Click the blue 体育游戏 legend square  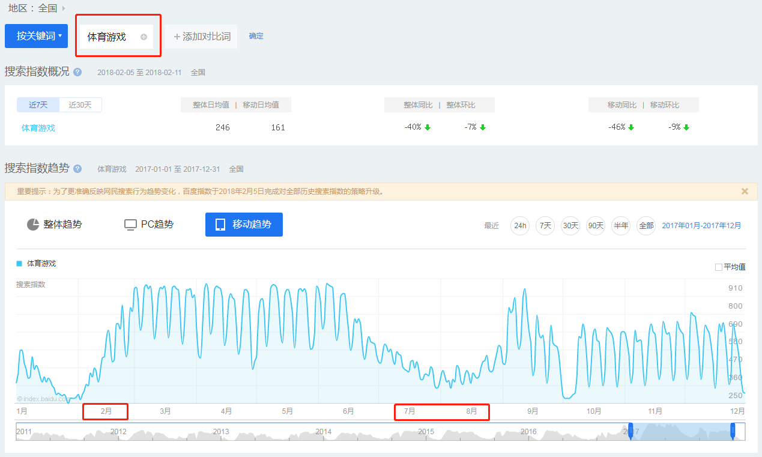19,264
